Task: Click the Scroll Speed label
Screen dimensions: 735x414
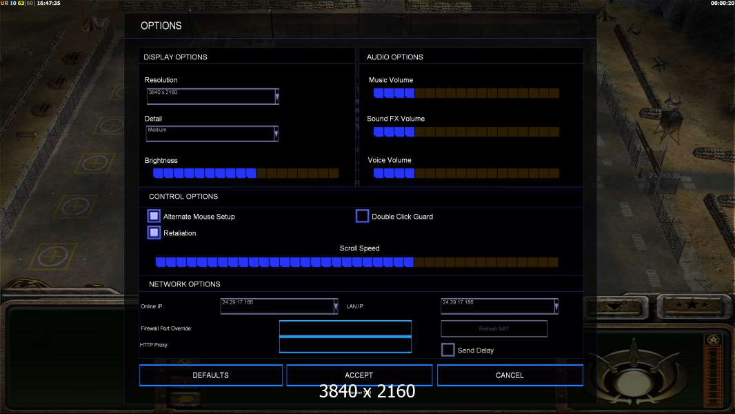Action: [x=359, y=248]
